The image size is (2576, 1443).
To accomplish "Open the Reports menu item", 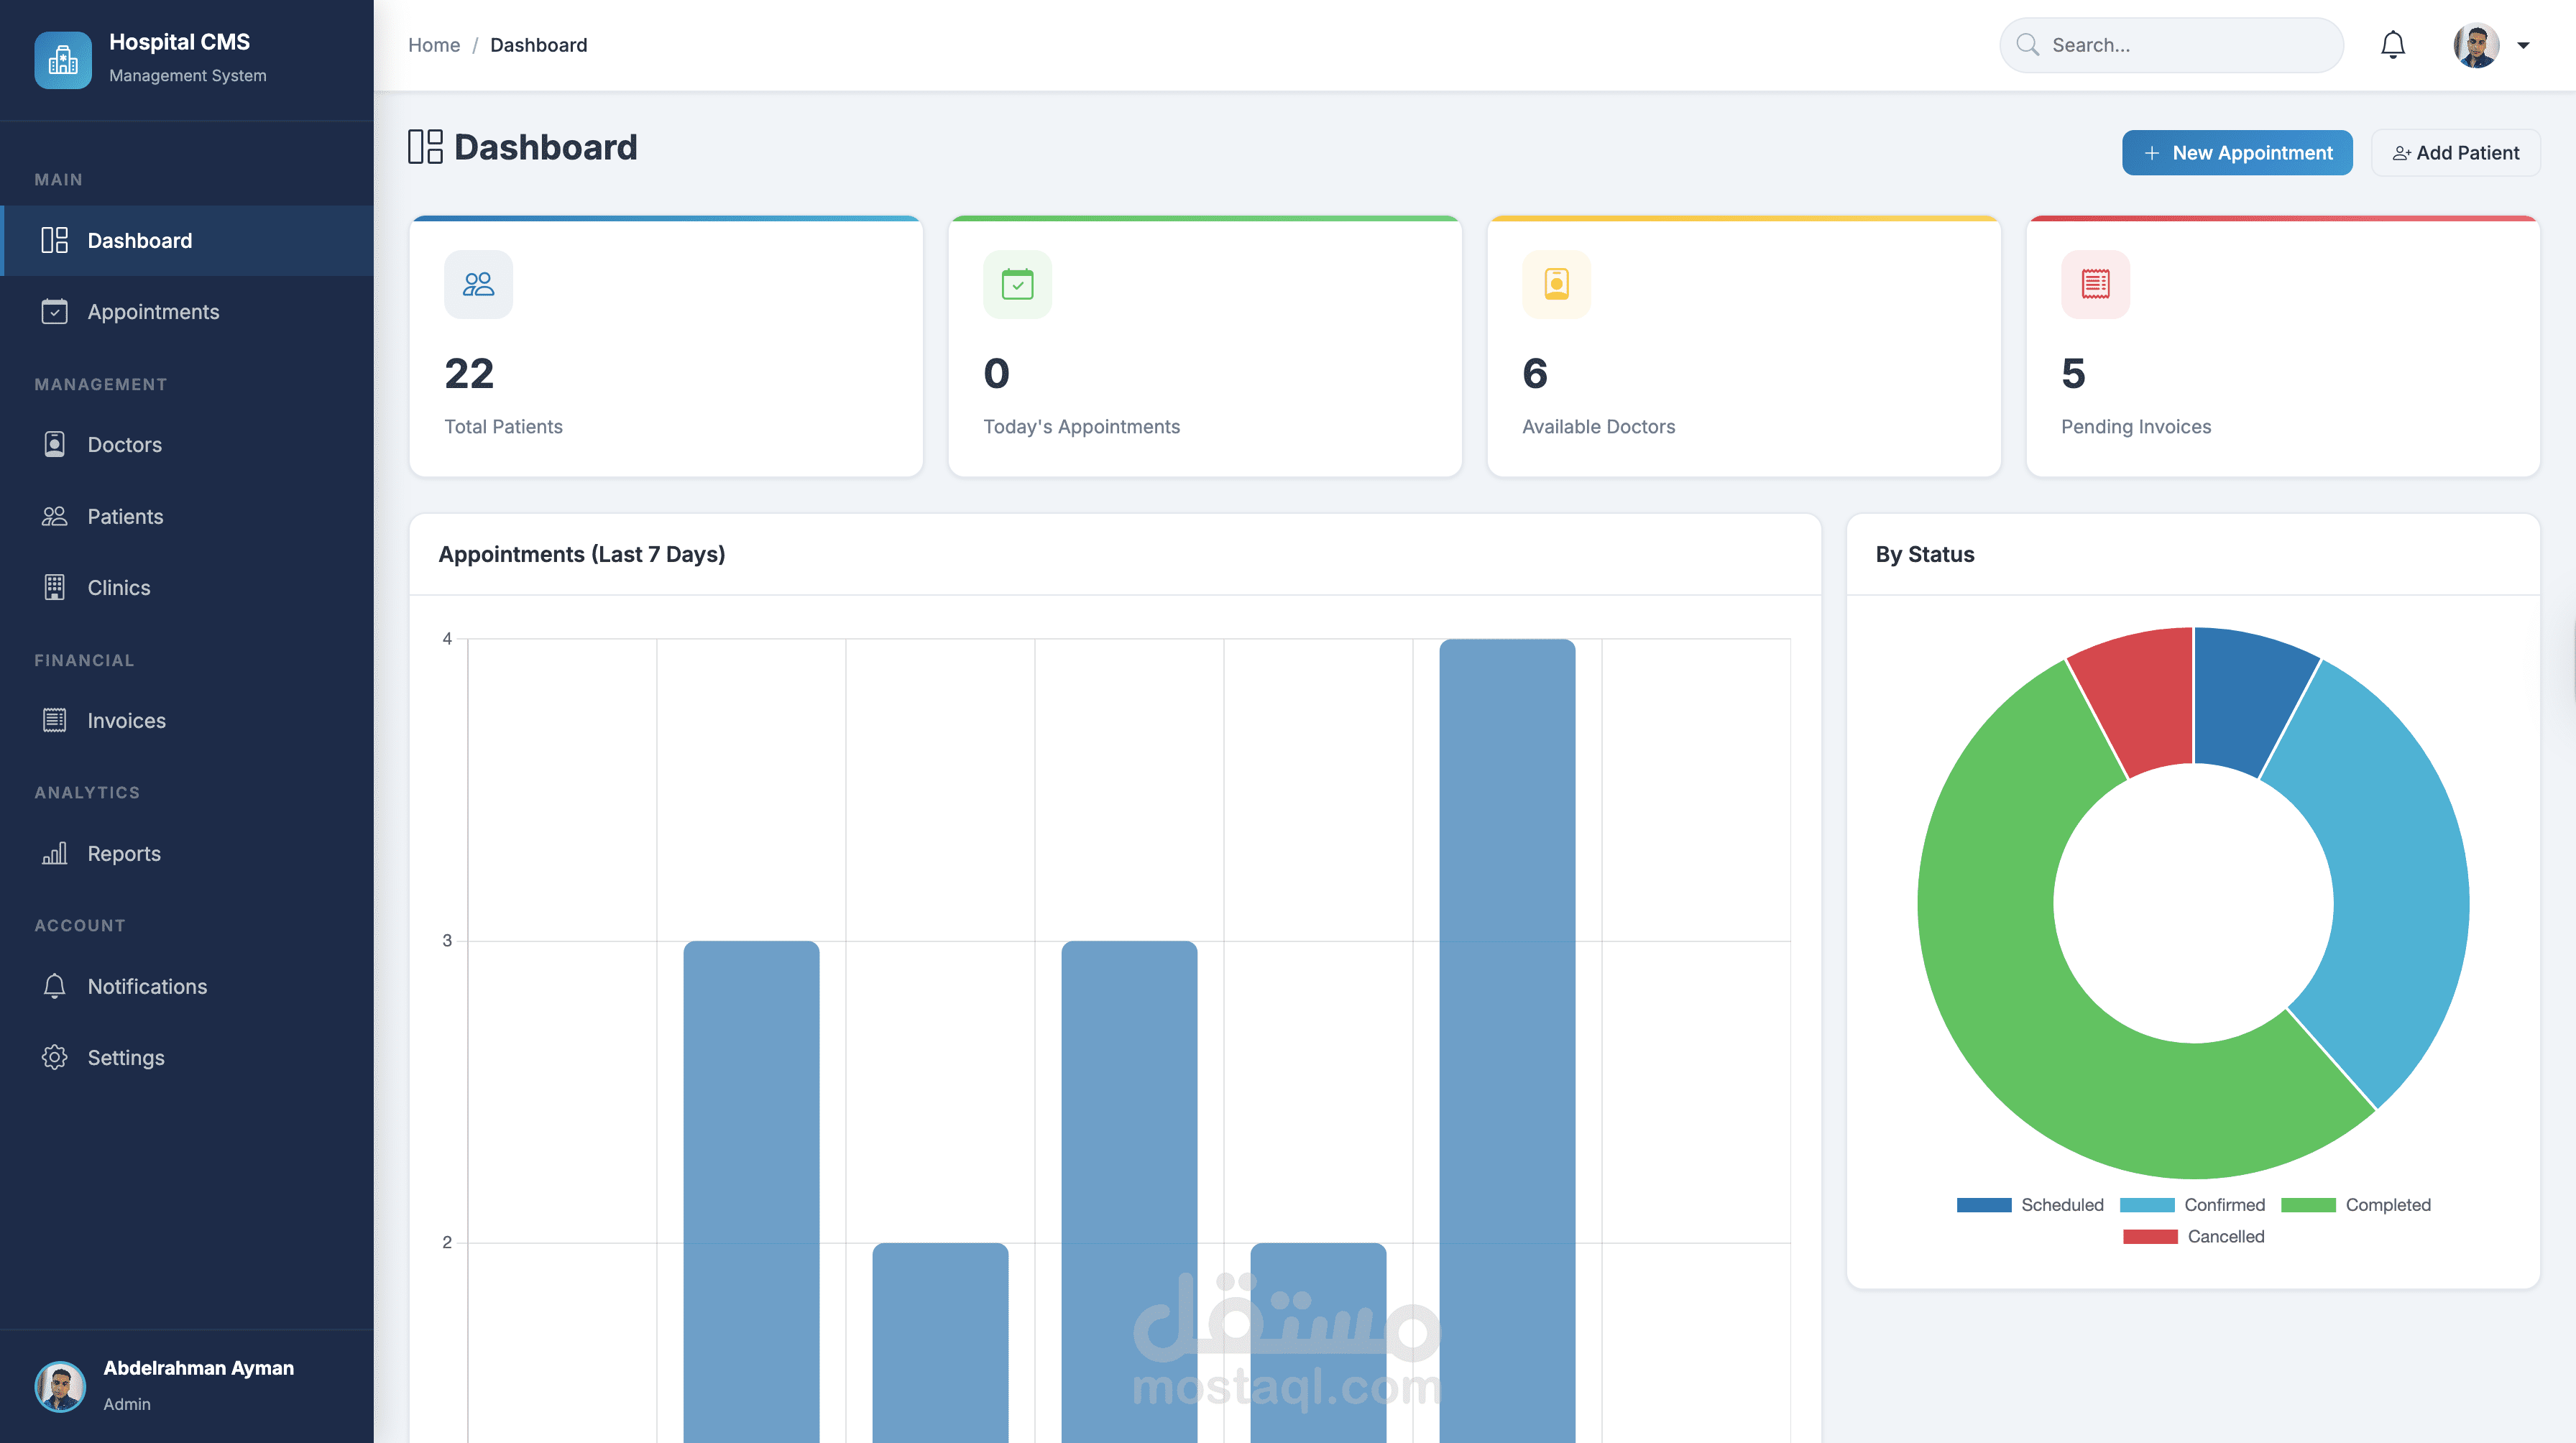I will pos(187,853).
